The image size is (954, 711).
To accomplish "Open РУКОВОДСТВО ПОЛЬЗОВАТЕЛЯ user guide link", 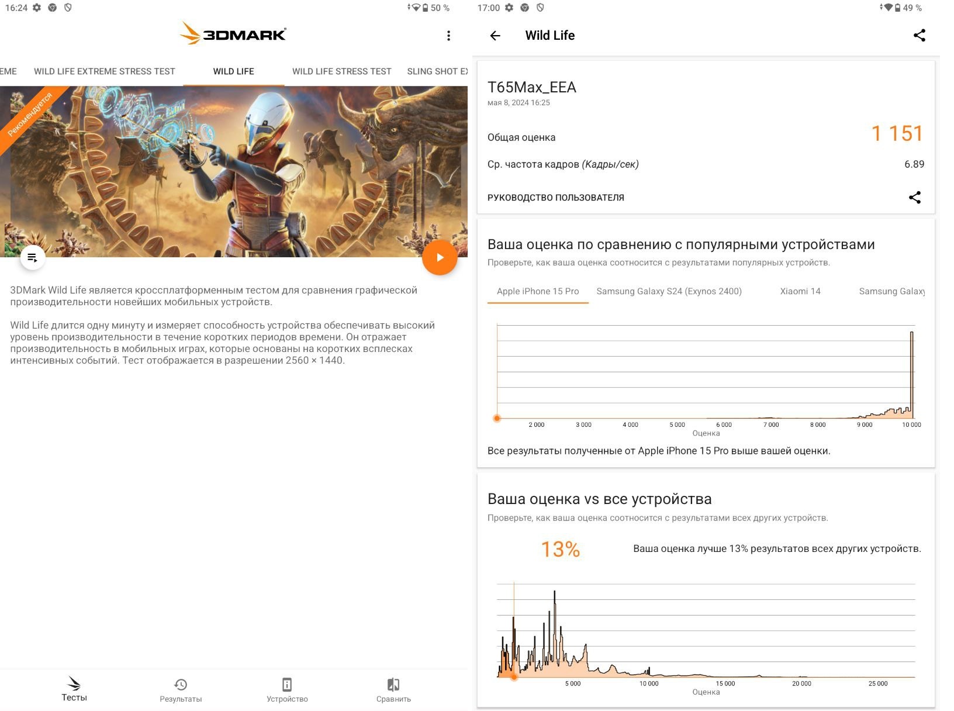I will (x=556, y=198).
